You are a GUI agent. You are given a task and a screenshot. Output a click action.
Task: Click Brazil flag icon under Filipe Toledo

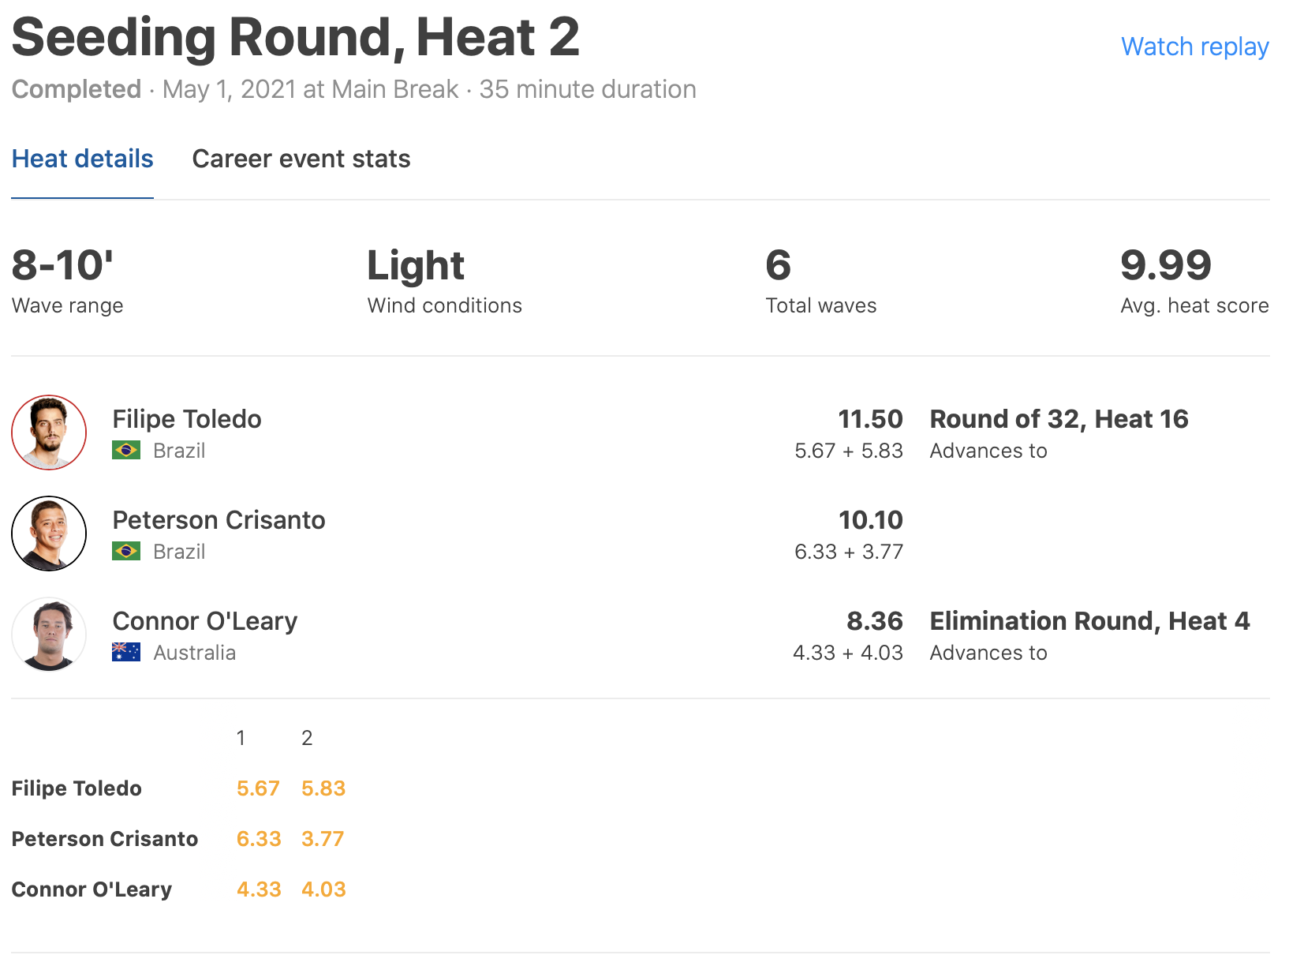click(126, 450)
